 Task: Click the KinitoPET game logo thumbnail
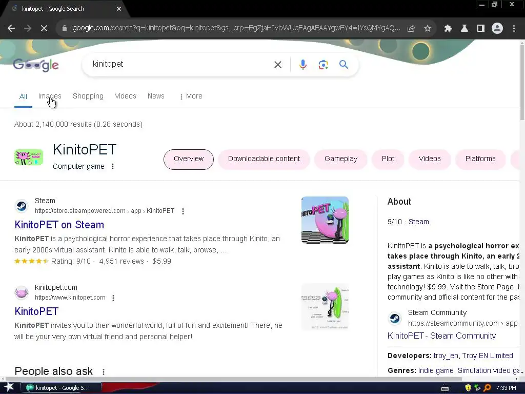29,157
